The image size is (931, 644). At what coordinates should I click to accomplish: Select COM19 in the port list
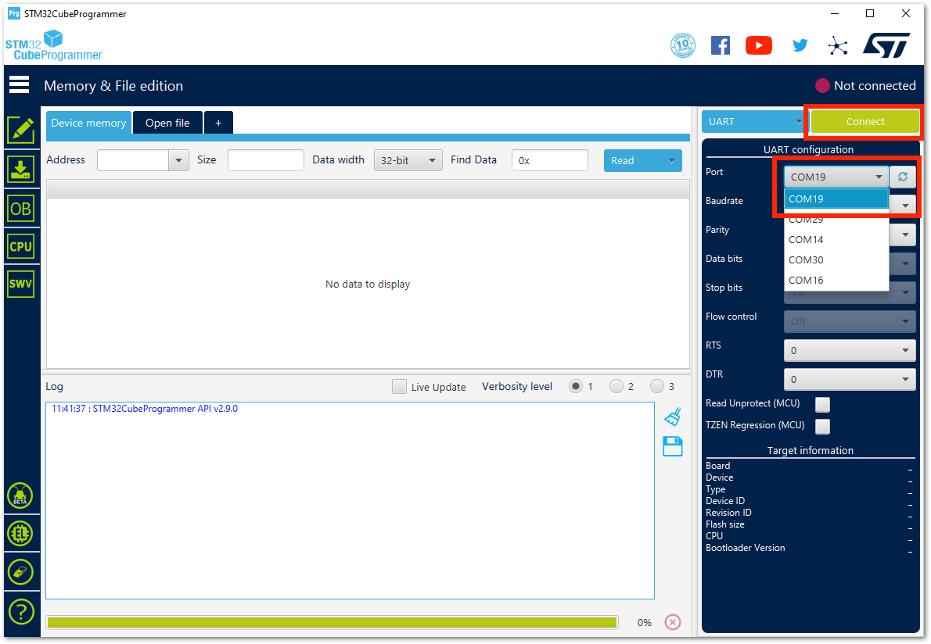click(836, 199)
